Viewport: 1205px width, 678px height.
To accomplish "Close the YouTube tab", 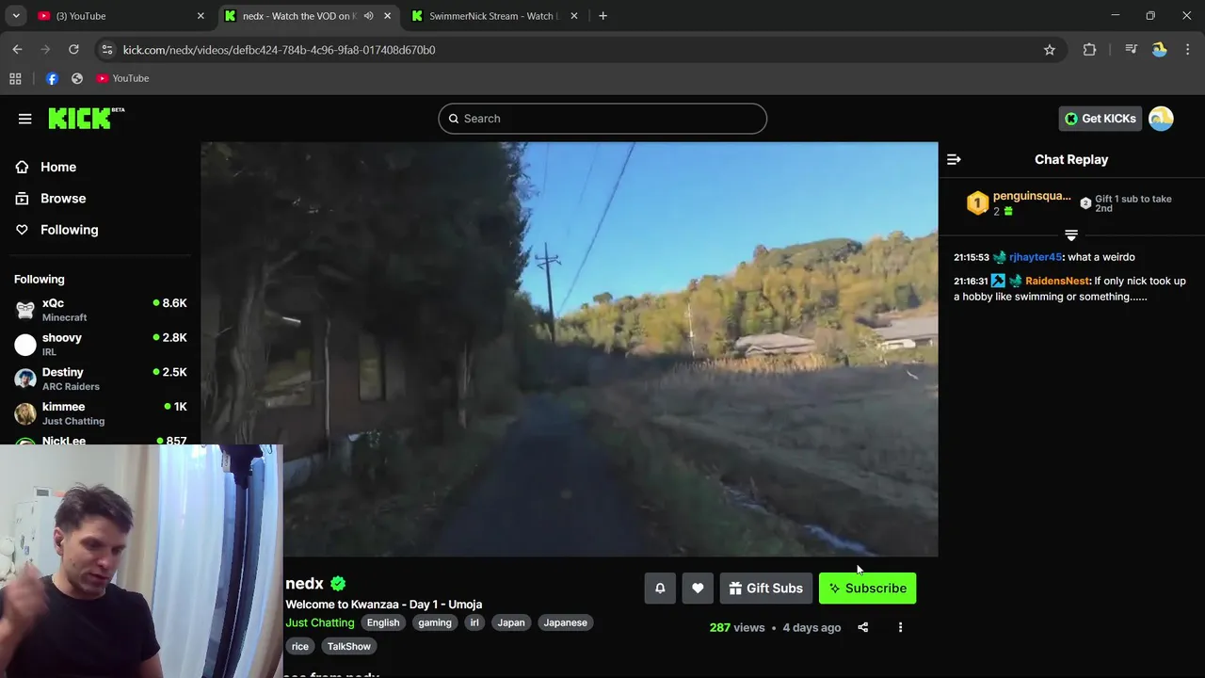I will 201,16.
